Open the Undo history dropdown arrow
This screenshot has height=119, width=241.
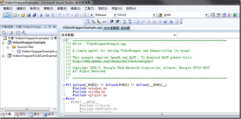(x=64, y=15)
